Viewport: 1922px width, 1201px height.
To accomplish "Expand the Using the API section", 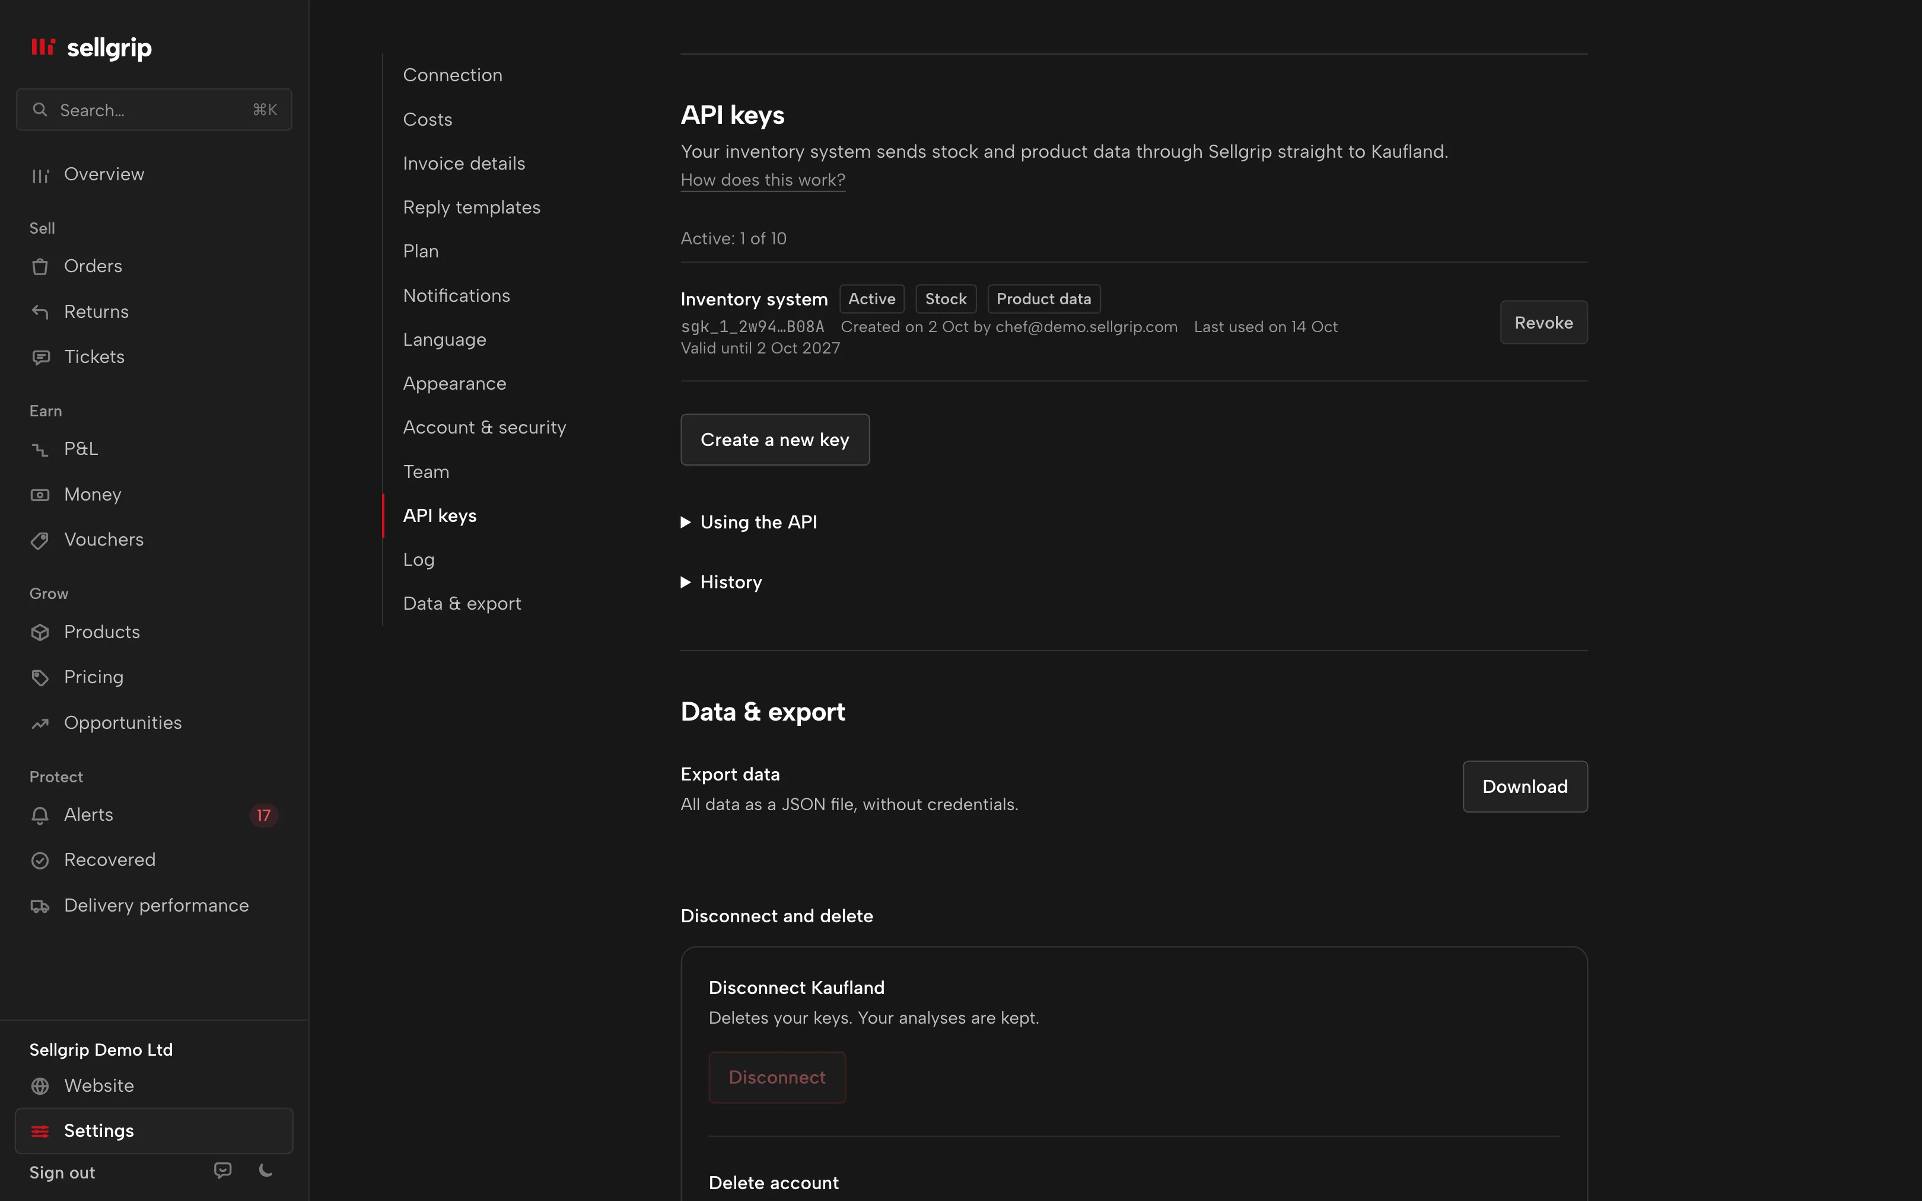I will [749, 522].
